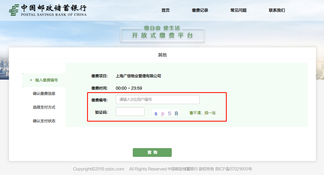Refresh captcha via 换一张 link
324x175 pixels.
[211, 113]
